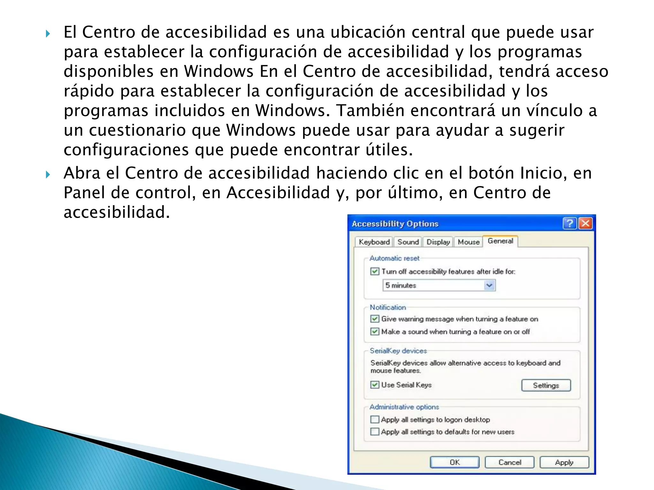The image size is (654, 490).
Task: Uncheck Turn off accessibility features after idle
Action: [375, 271]
